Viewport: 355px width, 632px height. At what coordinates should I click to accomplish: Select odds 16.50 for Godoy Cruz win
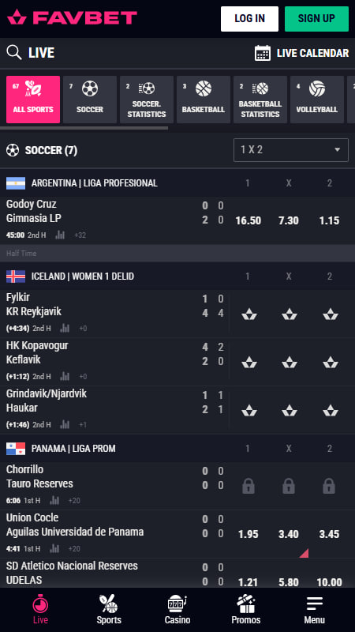click(x=248, y=220)
